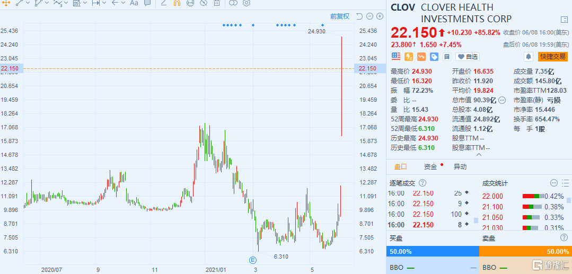Click the info icon next to 总市值
The image size is (572, 274).
(502, 100)
